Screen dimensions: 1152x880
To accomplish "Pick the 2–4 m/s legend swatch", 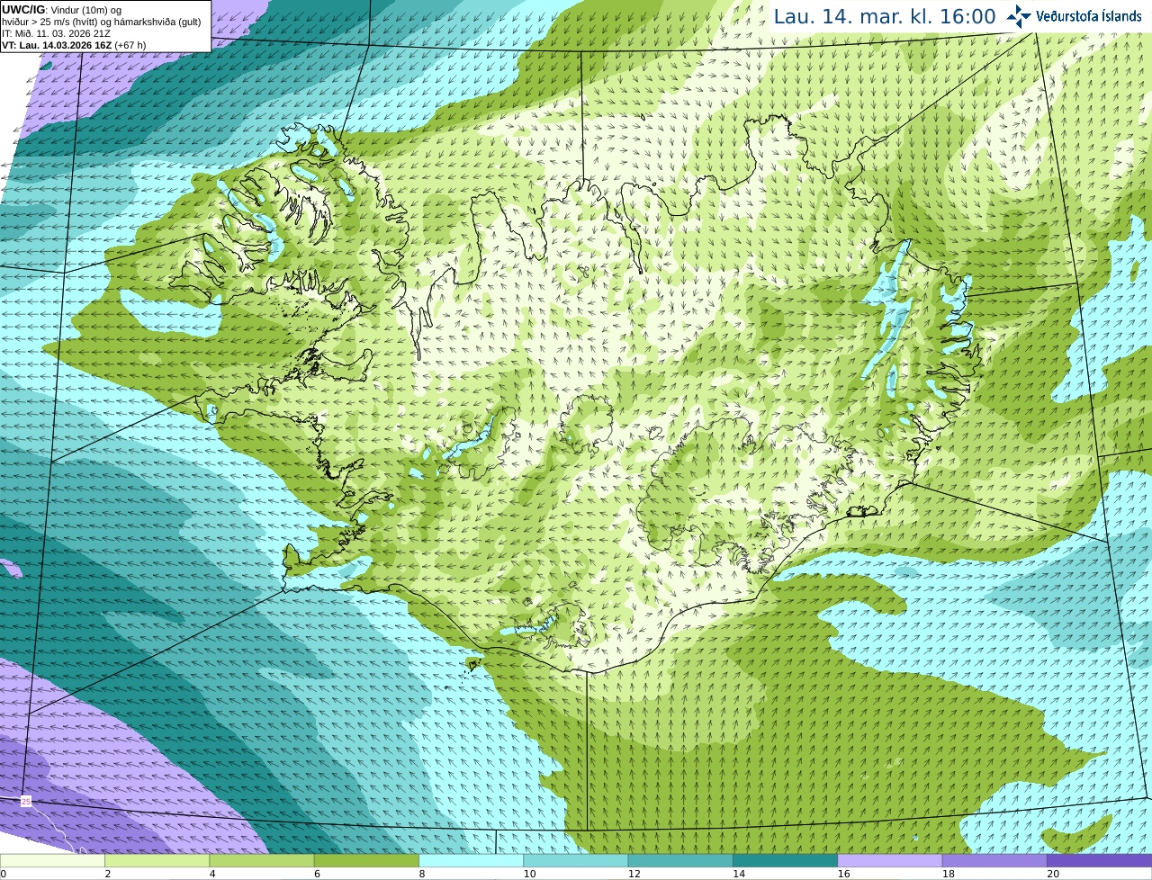I will [x=157, y=861].
